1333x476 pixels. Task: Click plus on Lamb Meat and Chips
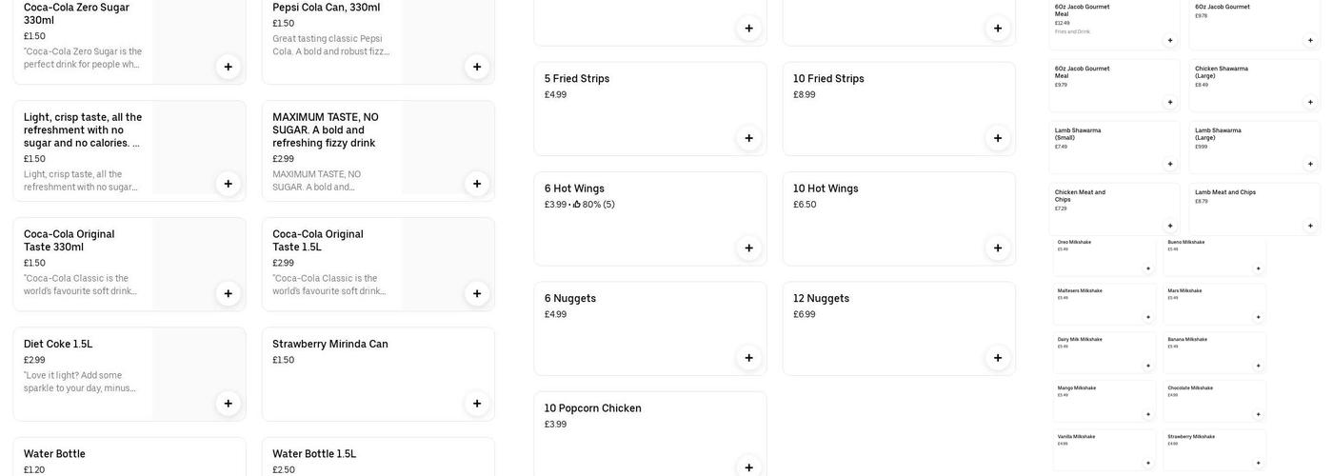1310,226
